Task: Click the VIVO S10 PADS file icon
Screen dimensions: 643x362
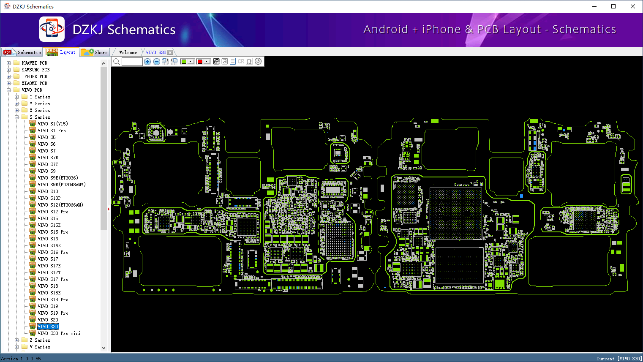Action: (x=33, y=191)
